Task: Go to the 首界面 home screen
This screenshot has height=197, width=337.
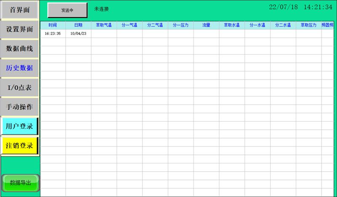Action: coord(19,11)
